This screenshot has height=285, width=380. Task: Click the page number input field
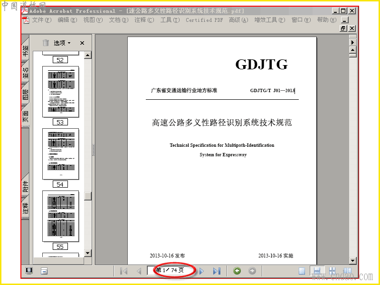(x=171, y=270)
